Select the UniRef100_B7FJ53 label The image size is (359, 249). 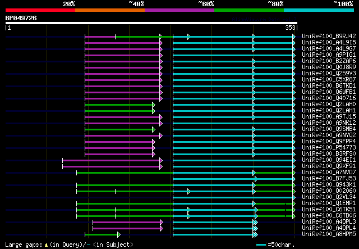point(329,179)
